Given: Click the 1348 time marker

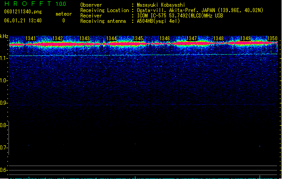Looking at the screenshot, I should 218,38.
